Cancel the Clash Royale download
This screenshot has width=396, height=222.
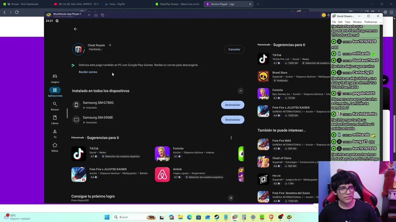234,49
